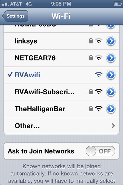Join the NETGEAR76 network
123x185 pixels.
click(x=61, y=58)
